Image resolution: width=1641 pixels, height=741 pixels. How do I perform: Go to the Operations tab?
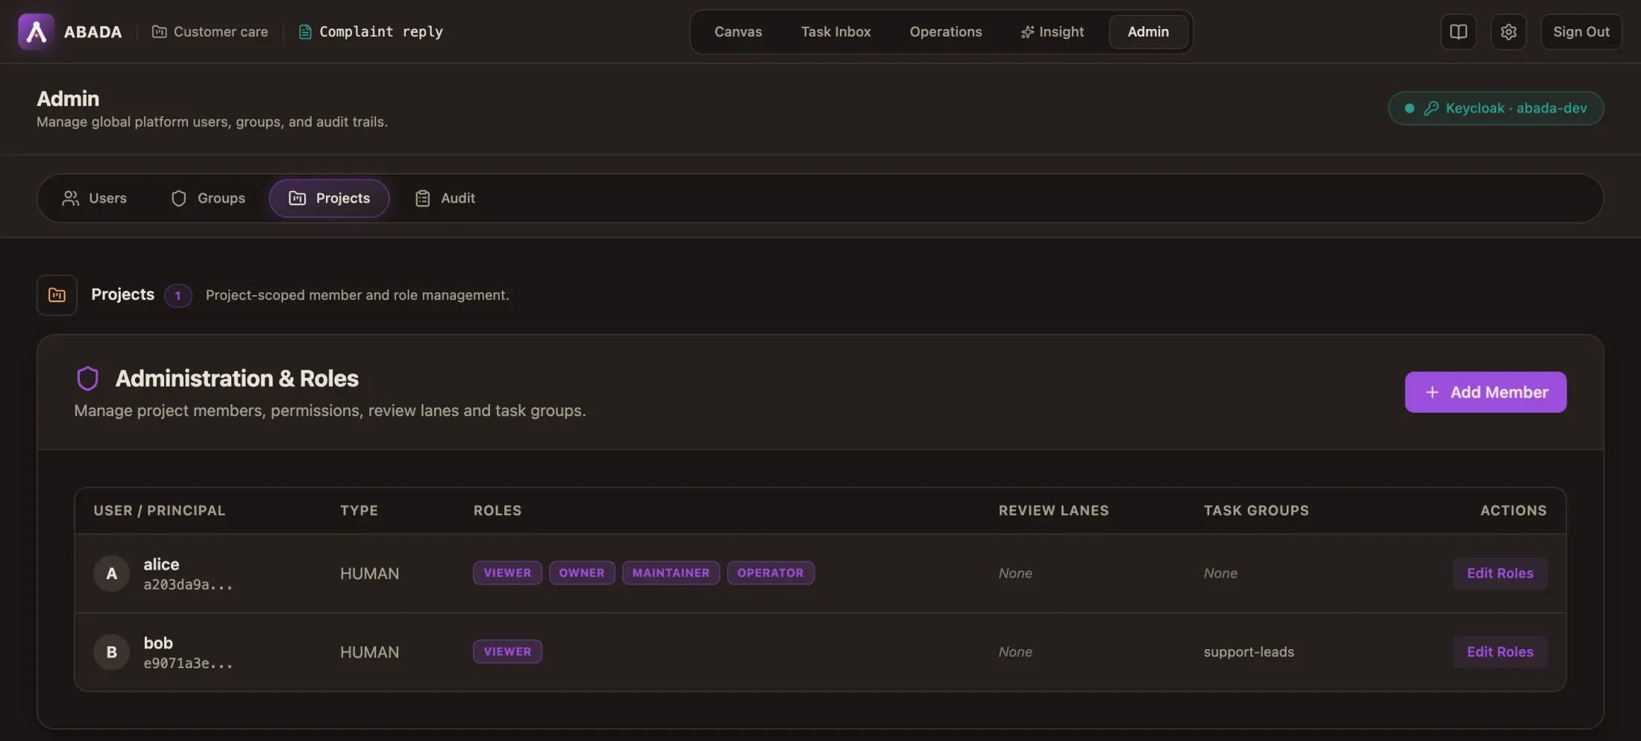(945, 31)
